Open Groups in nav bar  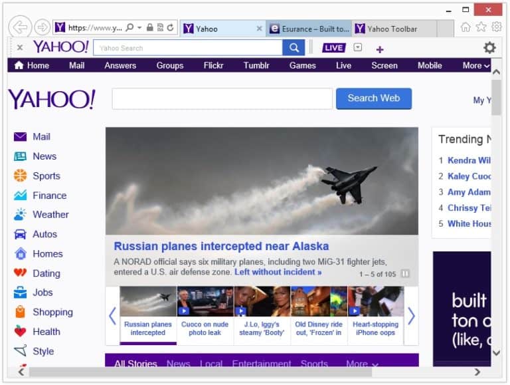point(170,65)
